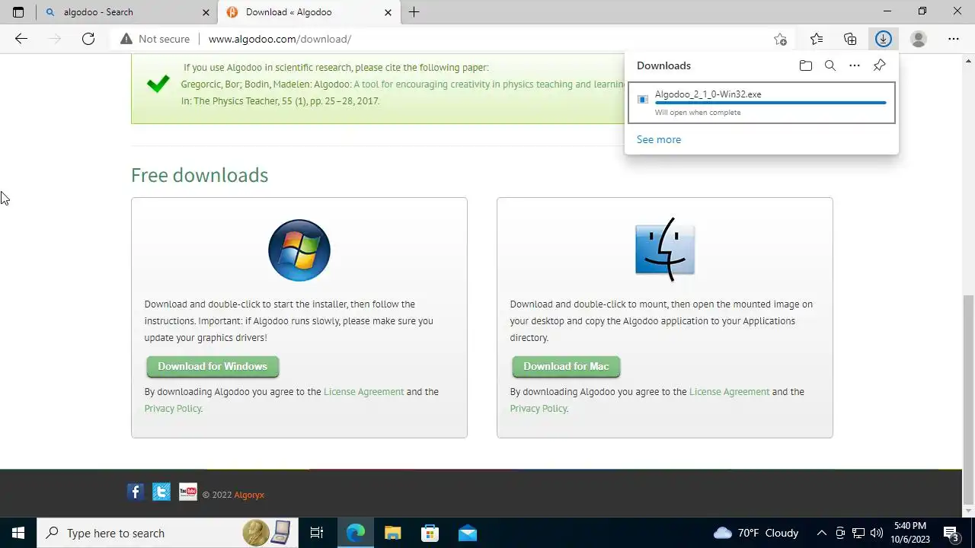Open a new browser tab
Screen dimensions: 975x548
point(414,12)
